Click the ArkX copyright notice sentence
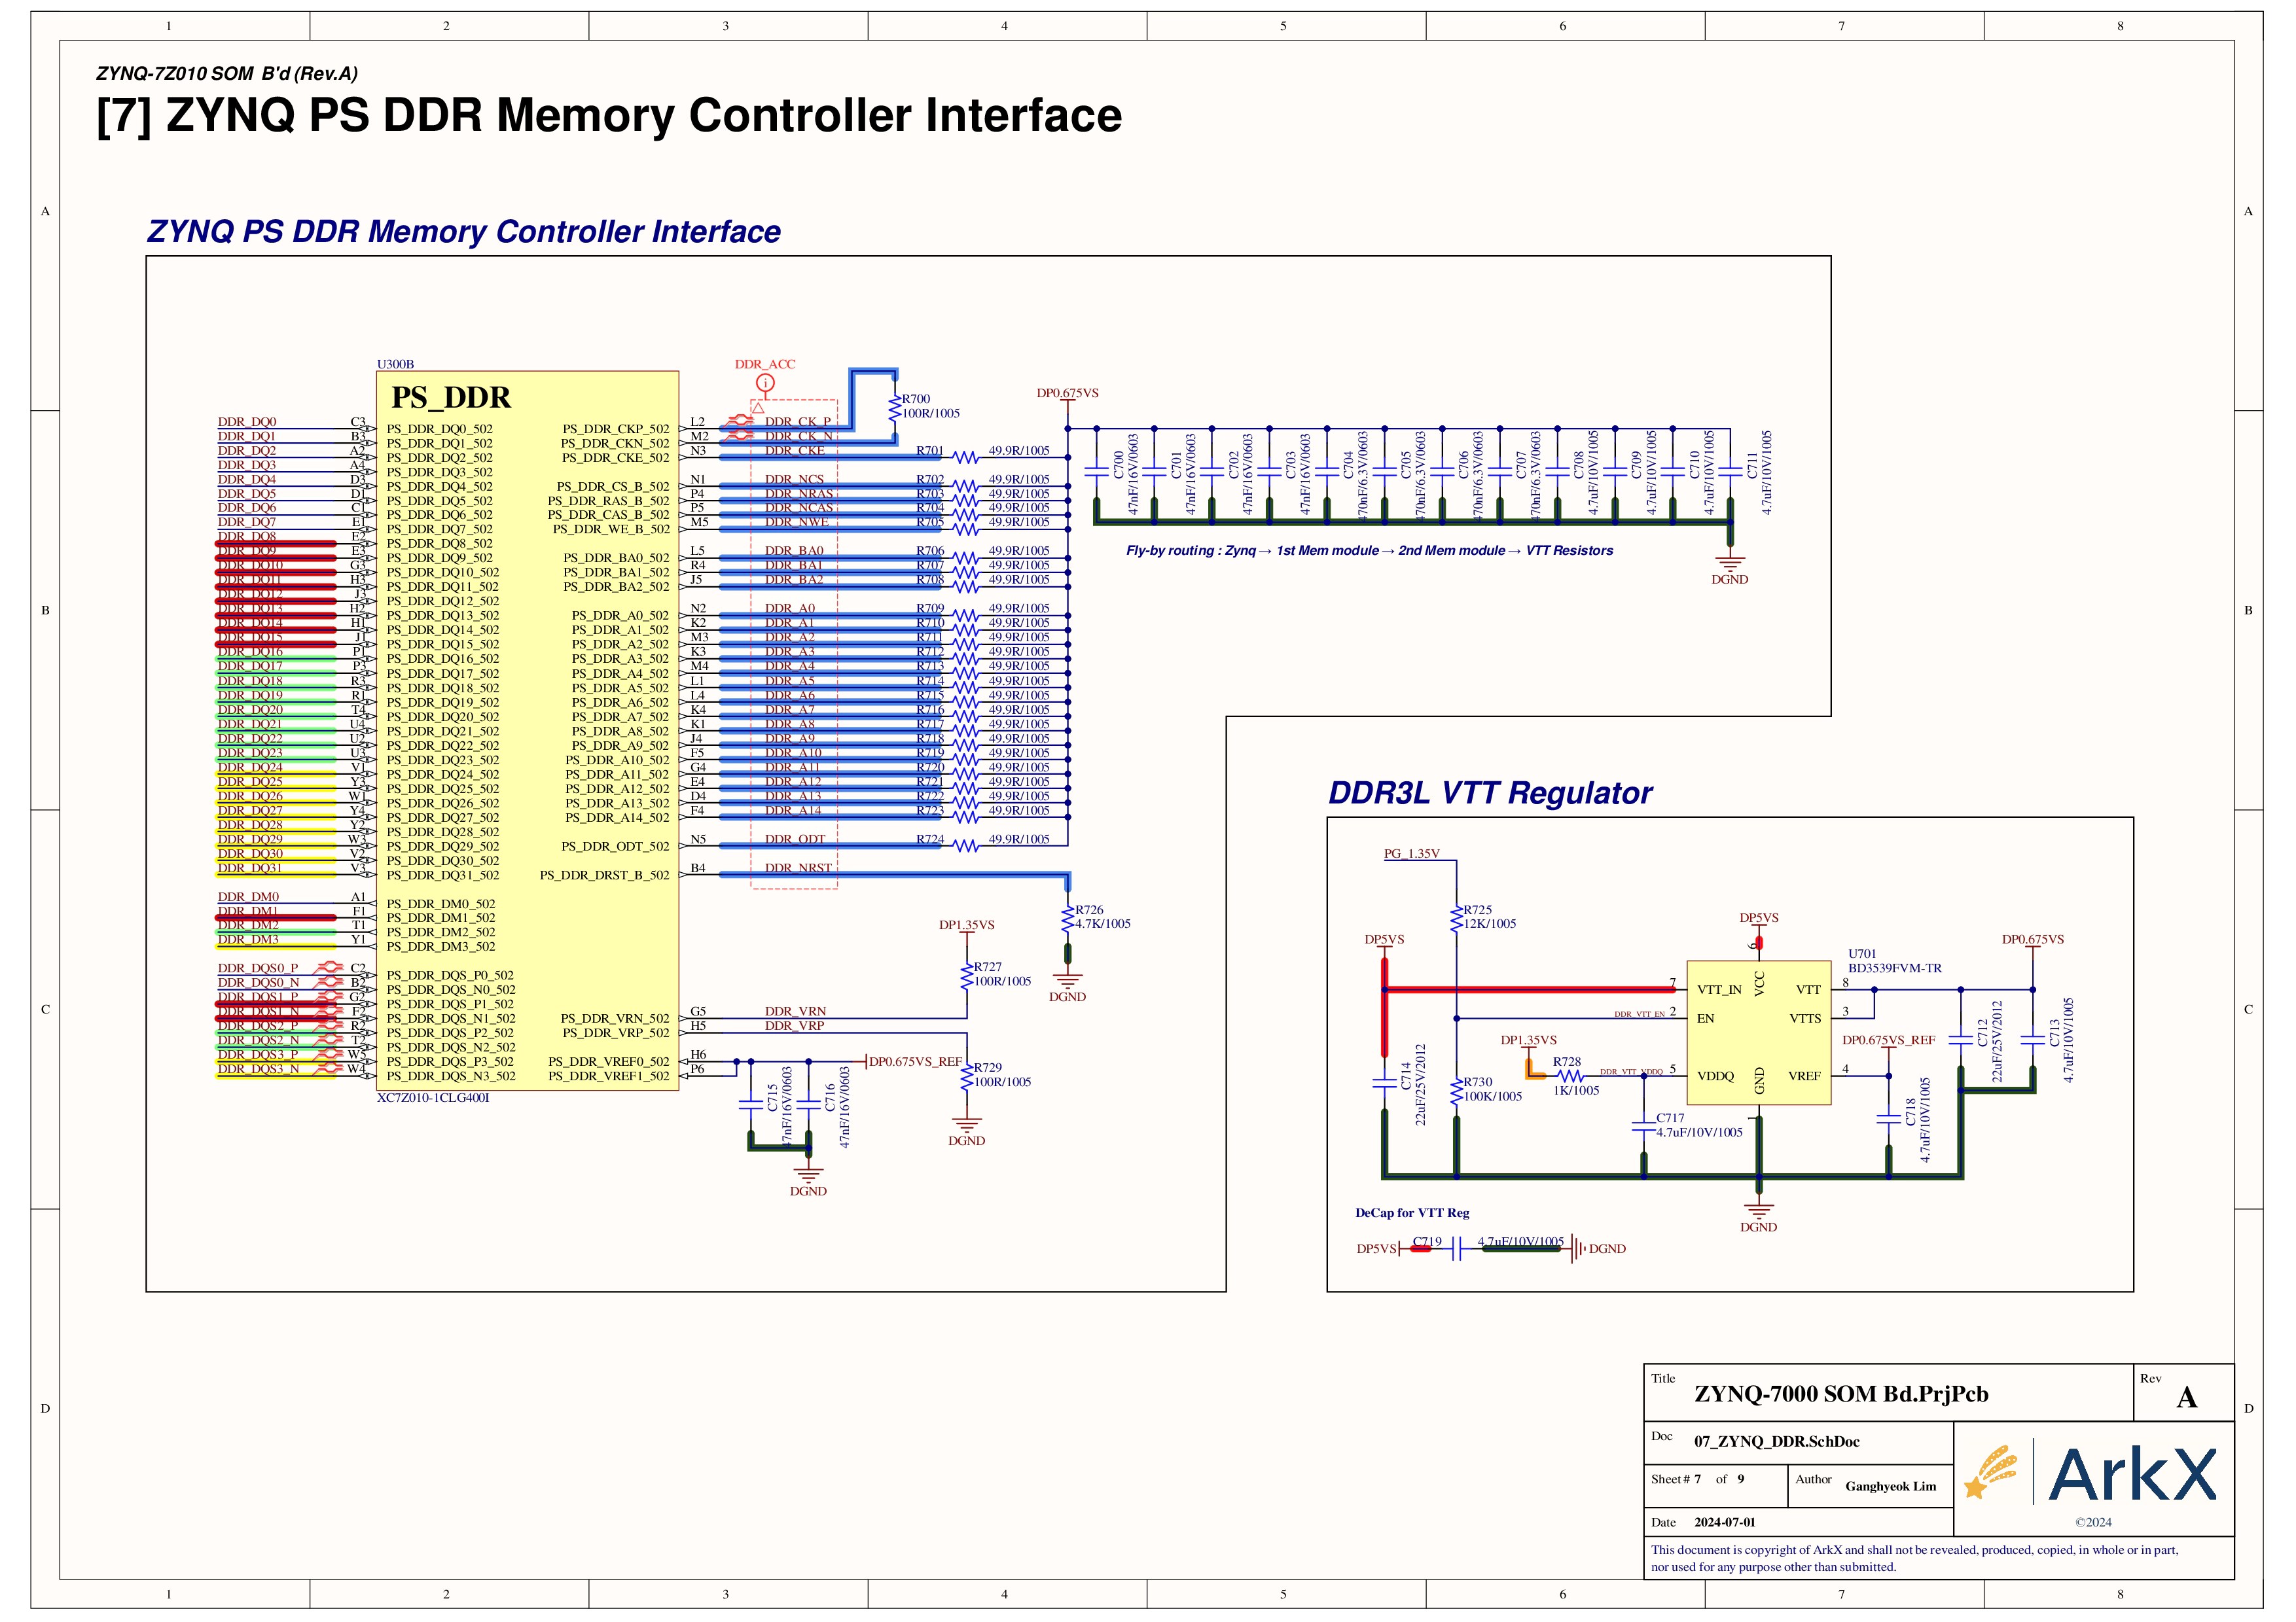This screenshot has width=2296, height=1622. (1914, 1558)
